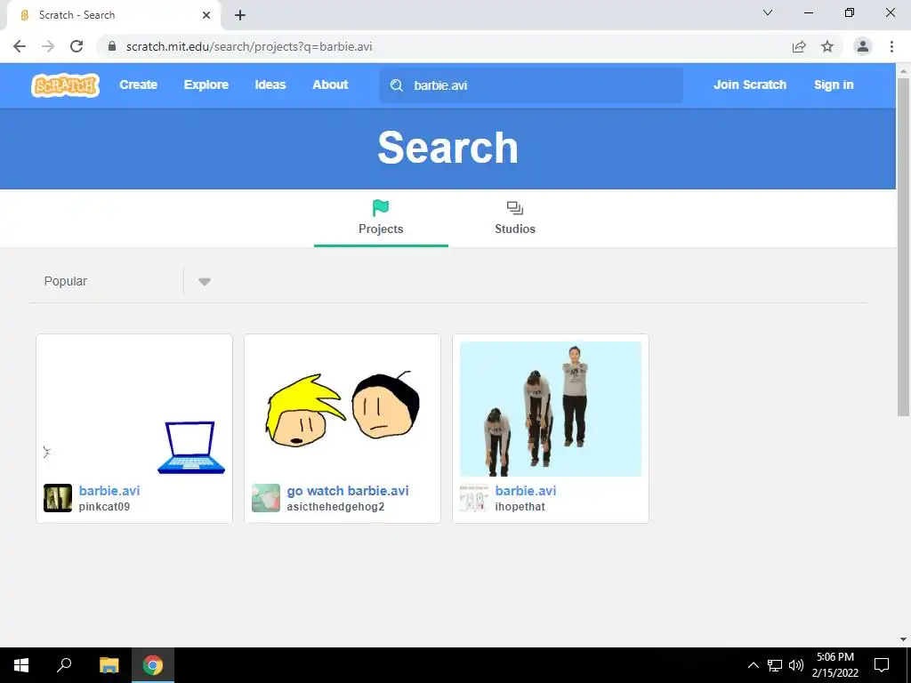
Task: Click the Join Scratch link
Action: coord(749,84)
